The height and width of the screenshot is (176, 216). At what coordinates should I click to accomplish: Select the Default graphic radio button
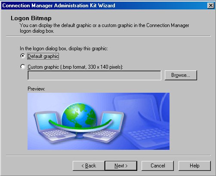(23, 56)
